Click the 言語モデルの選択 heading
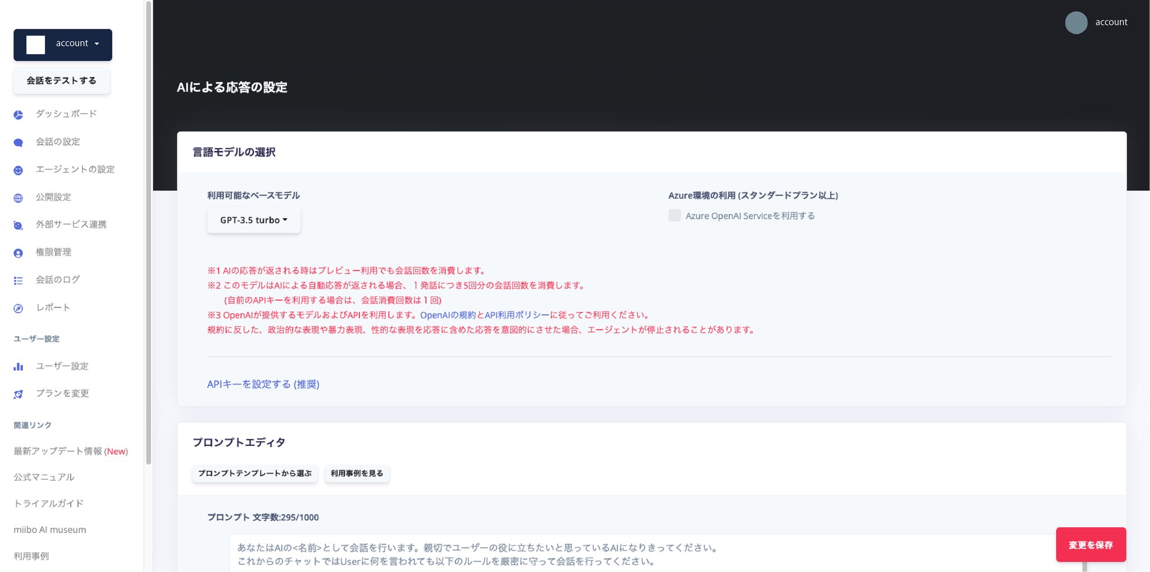This screenshot has width=1150, height=572. coord(234,152)
